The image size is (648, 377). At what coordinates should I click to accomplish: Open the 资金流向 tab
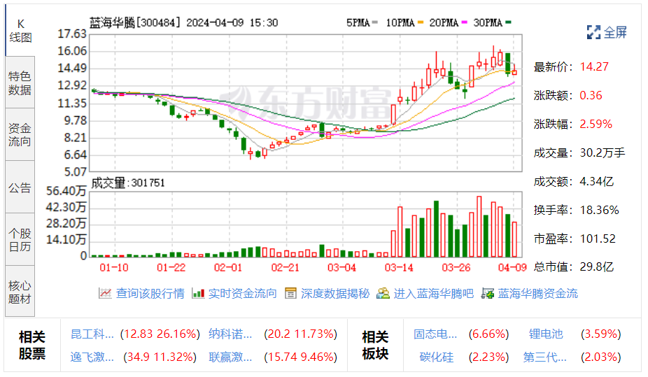coord(20,135)
